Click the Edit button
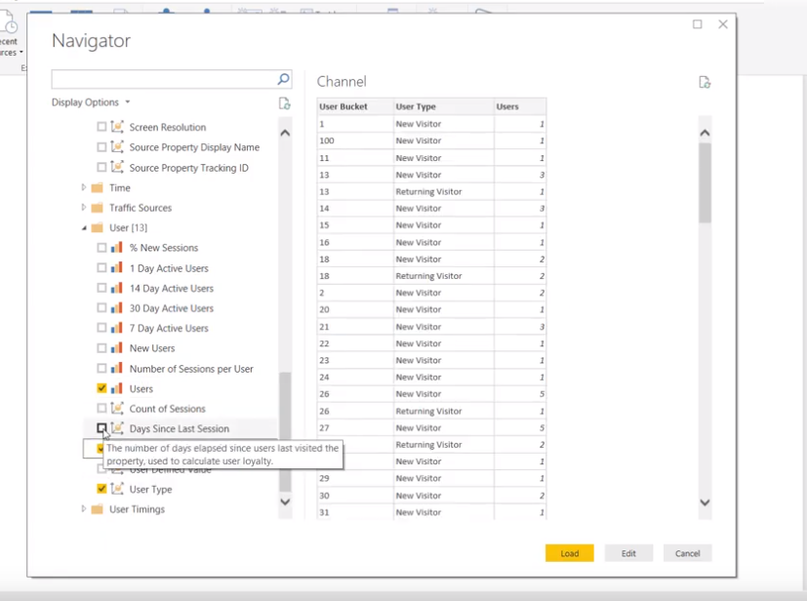Viewport: 807px width, 601px height. coord(628,553)
